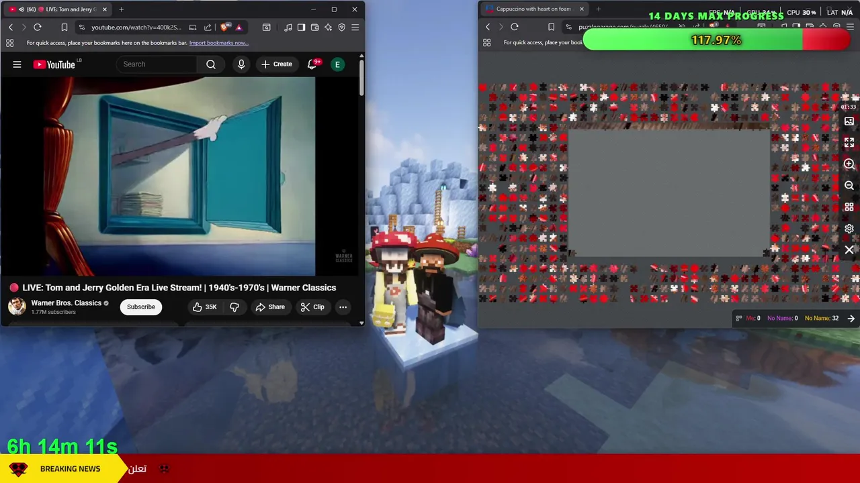Show puzzle preview image icon
The height and width of the screenshot is (483, 860).
[x=849, y=121]
